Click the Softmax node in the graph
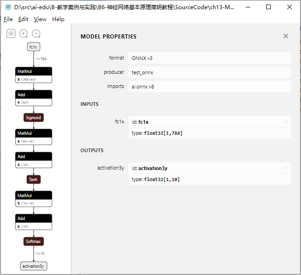301x275 pixels. (x=34, y=241)
